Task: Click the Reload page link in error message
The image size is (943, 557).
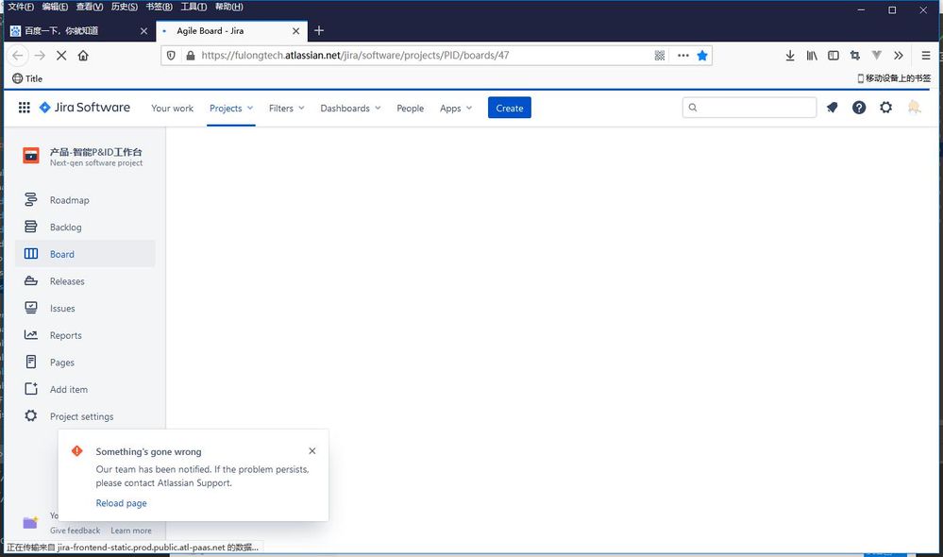Action: coord(121,503)
